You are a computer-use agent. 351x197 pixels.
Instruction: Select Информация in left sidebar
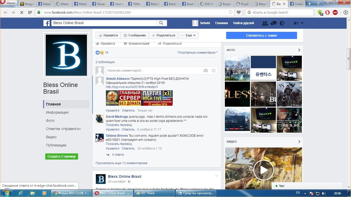(x=57, y=112)
